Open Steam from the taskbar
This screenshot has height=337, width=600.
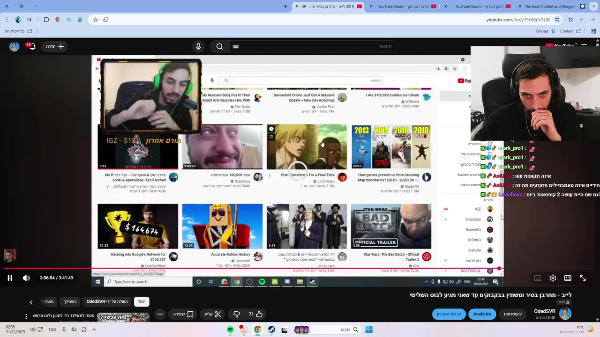(271, 330)
